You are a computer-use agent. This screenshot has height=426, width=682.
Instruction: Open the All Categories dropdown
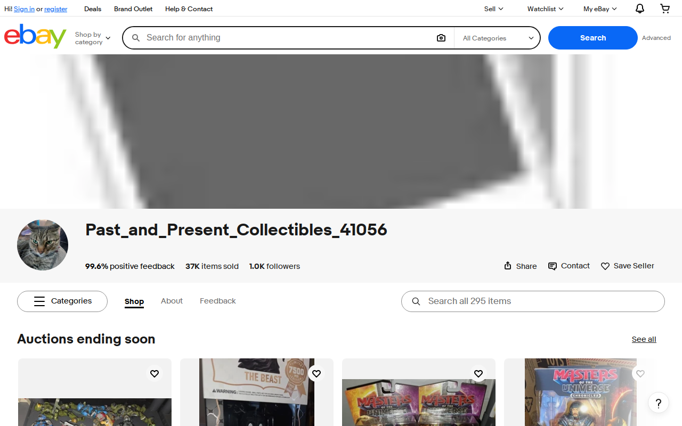[x=498, y=38]
